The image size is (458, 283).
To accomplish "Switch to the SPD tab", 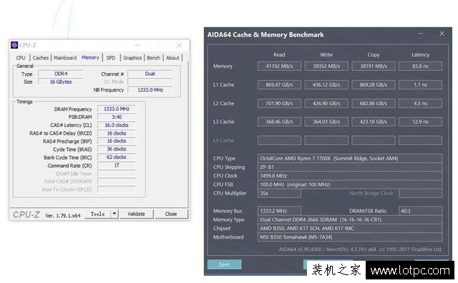I will 111,58.
